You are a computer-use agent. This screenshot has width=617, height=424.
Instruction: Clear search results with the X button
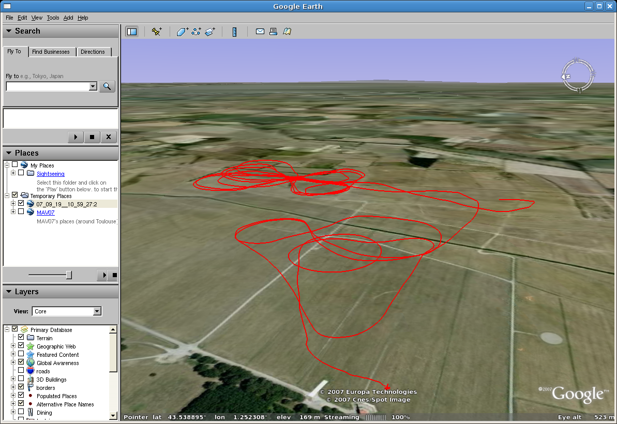109,137
